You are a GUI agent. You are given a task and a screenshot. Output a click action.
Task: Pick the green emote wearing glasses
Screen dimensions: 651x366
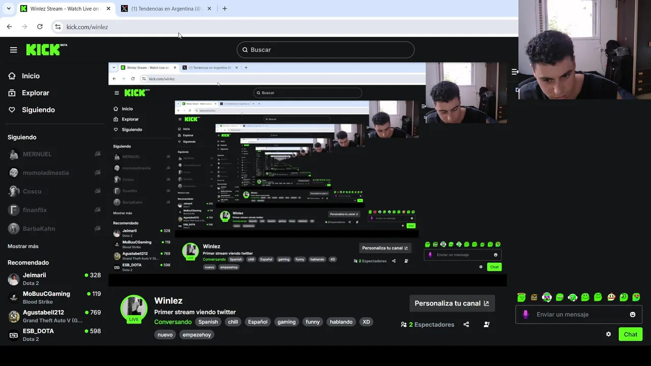coord(560,297)
